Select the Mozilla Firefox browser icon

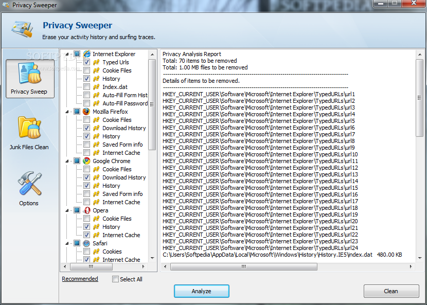(x=86, y=112)
